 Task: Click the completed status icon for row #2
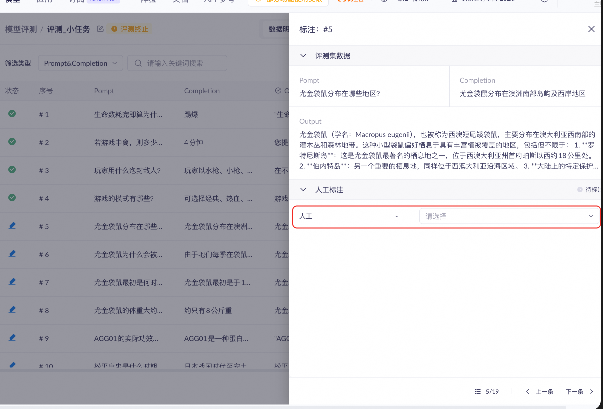[x=12, y=141]
